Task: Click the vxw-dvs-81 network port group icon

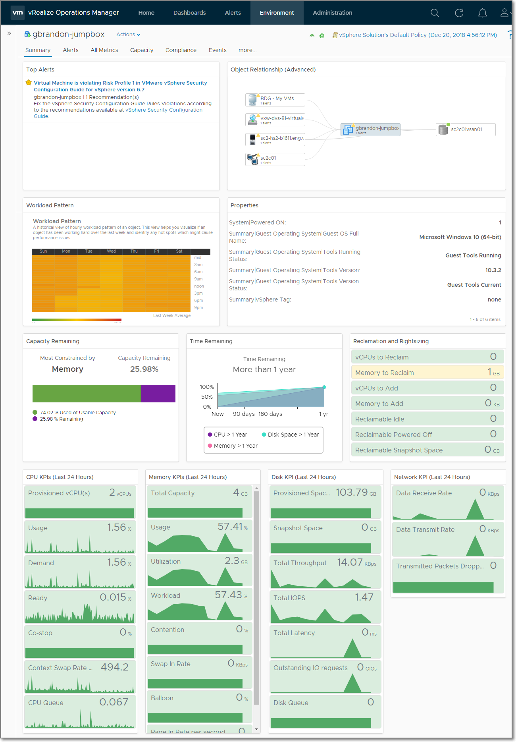Action: [252, 119]
